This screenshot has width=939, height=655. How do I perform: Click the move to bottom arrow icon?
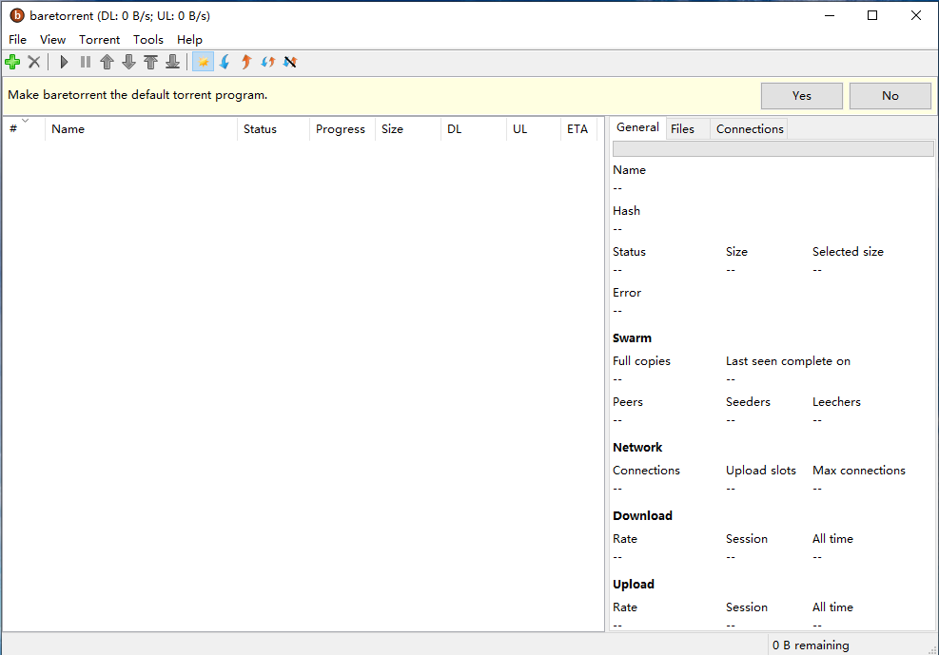[172, 62]
